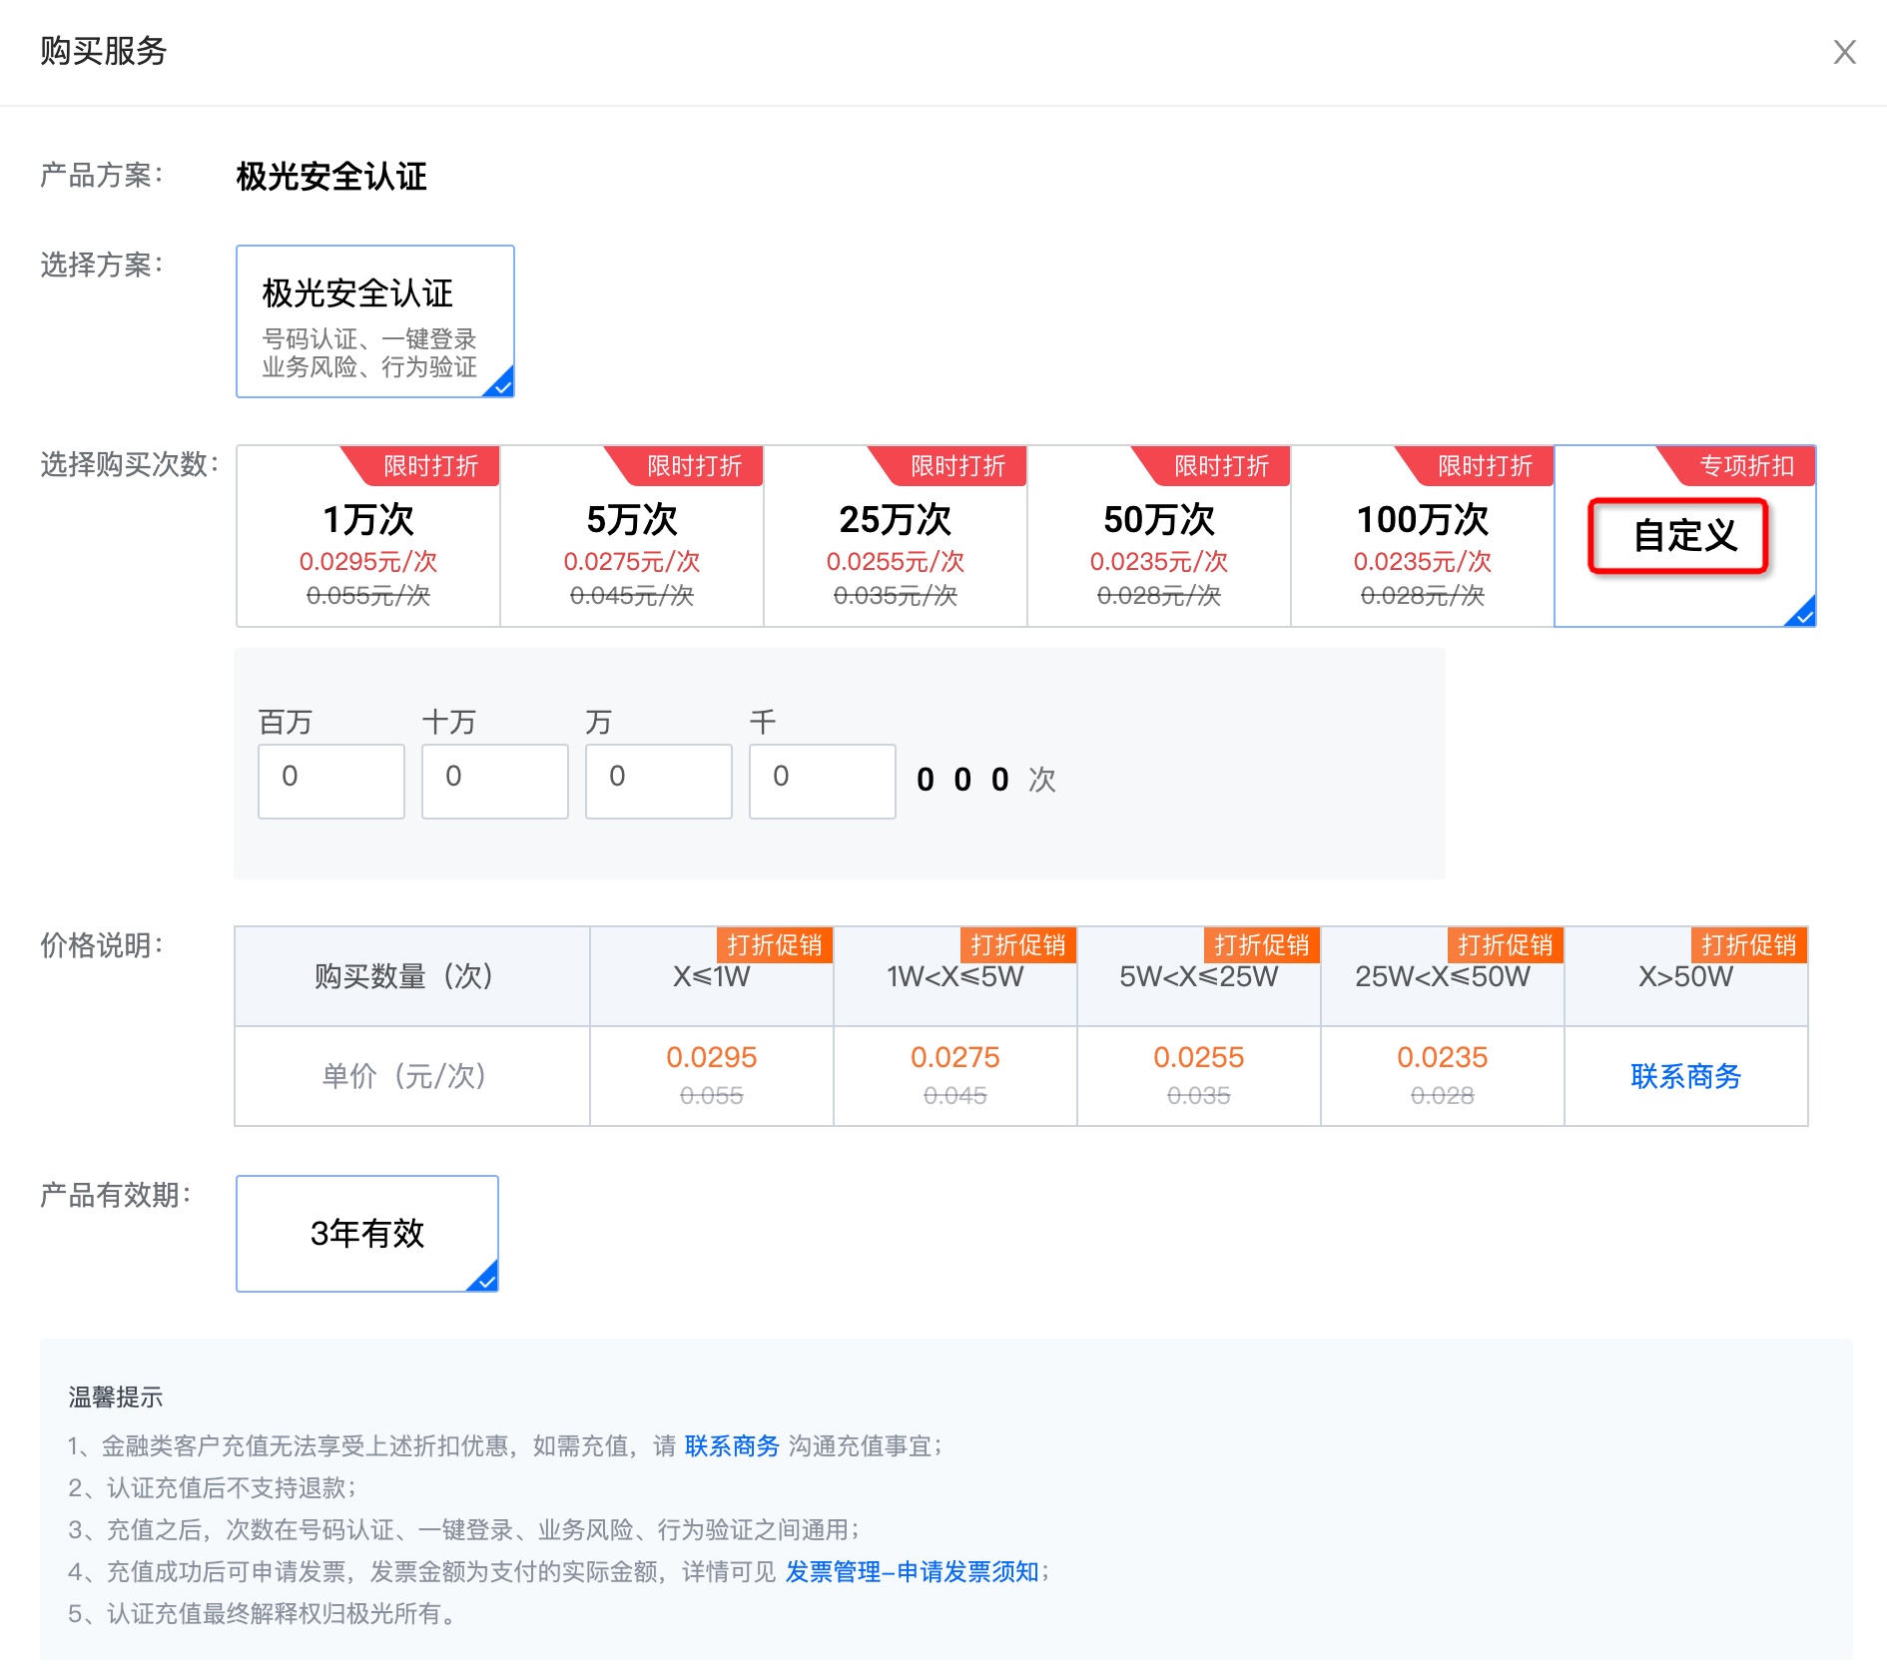Click the 0.0235 unit price in table

[1443, 1057]
